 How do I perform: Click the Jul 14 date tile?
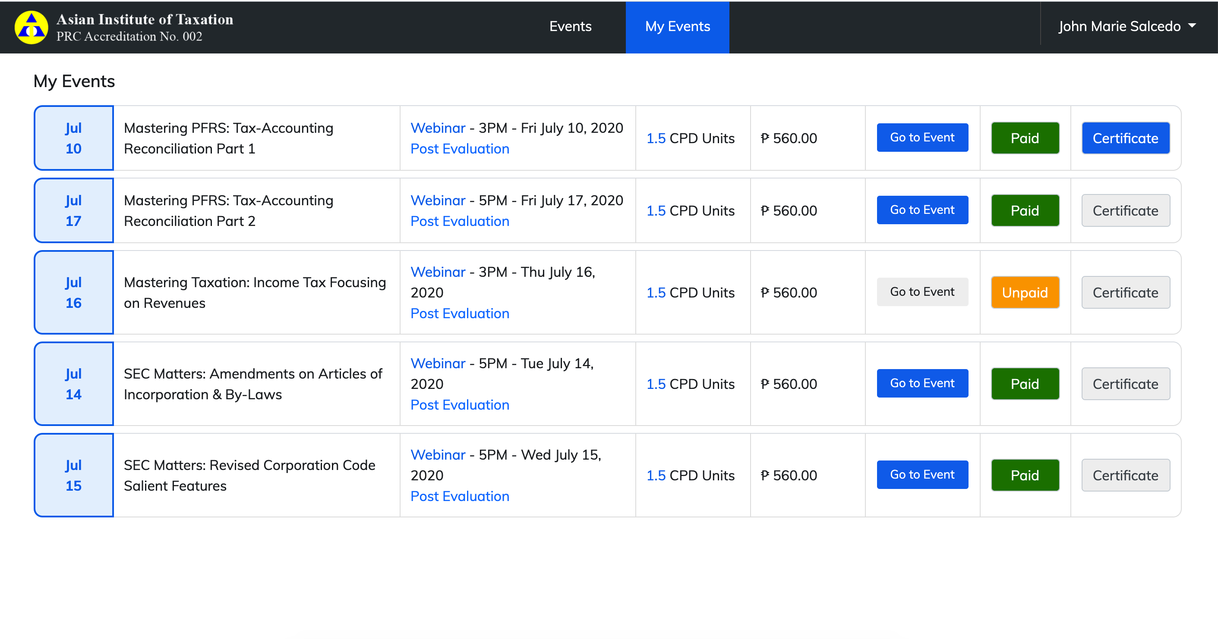74,383
